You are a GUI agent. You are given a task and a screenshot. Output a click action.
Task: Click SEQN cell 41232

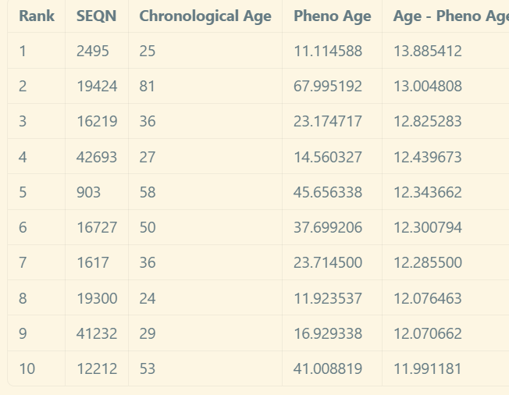point(97,333)
